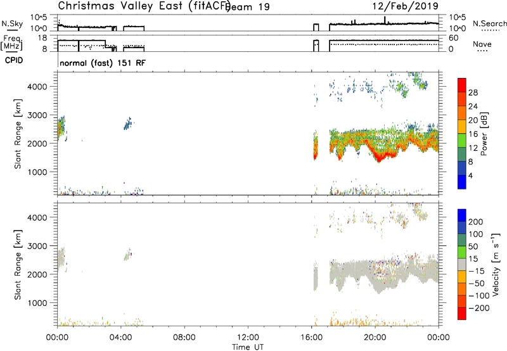Click the 'N.Sky' legend label
The width and height of the screenshot is (507, 351).
[x=12, y=23]
